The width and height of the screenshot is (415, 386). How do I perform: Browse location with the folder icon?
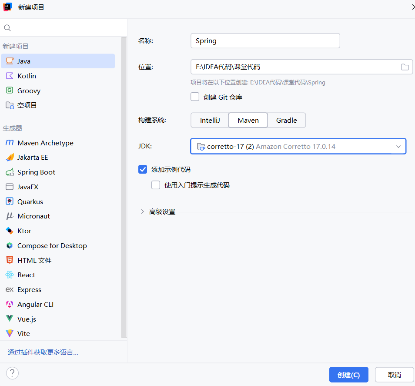point(405,67)
